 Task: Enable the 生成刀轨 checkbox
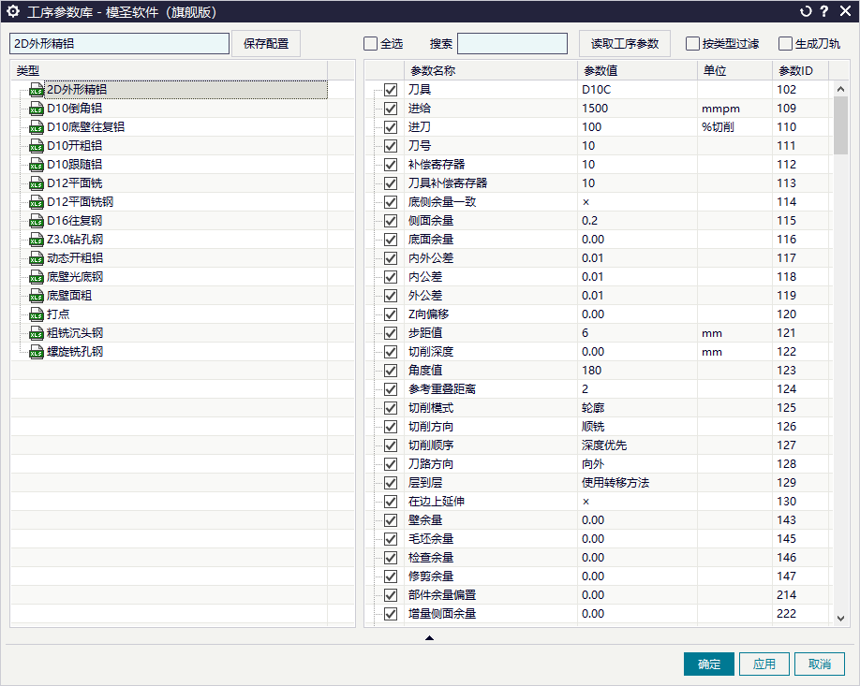click(785, 44)
